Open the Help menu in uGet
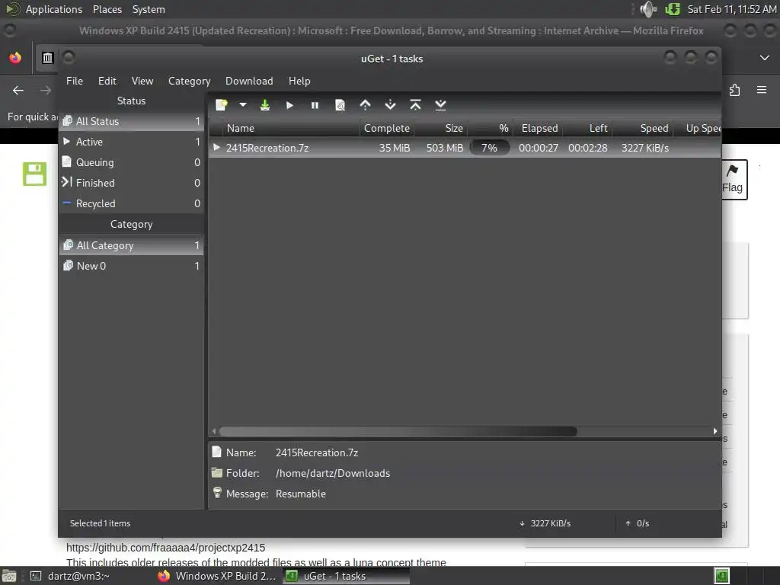 click(299, 81)
